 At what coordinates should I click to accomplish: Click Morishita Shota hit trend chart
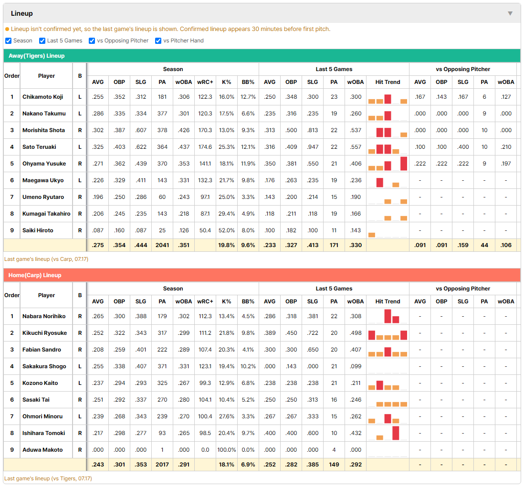click(x=388, y=130)
